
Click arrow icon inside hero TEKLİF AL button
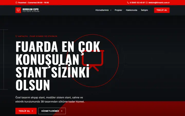(32, 111)
